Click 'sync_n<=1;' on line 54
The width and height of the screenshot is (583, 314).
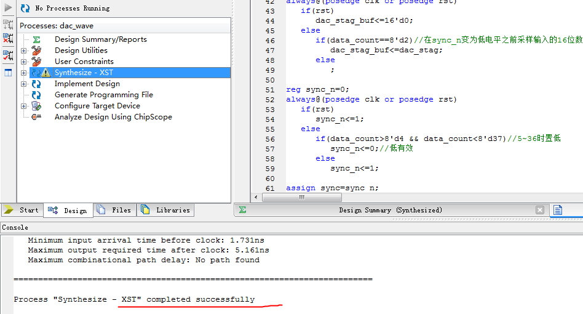(x=339, y=119)
